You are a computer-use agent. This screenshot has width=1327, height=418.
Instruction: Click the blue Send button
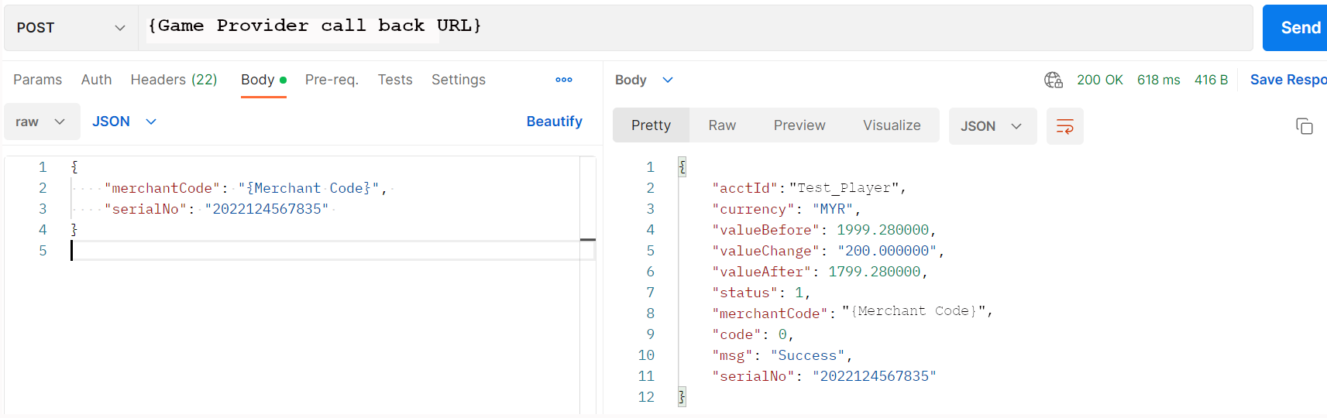[x=1298, y=28]
